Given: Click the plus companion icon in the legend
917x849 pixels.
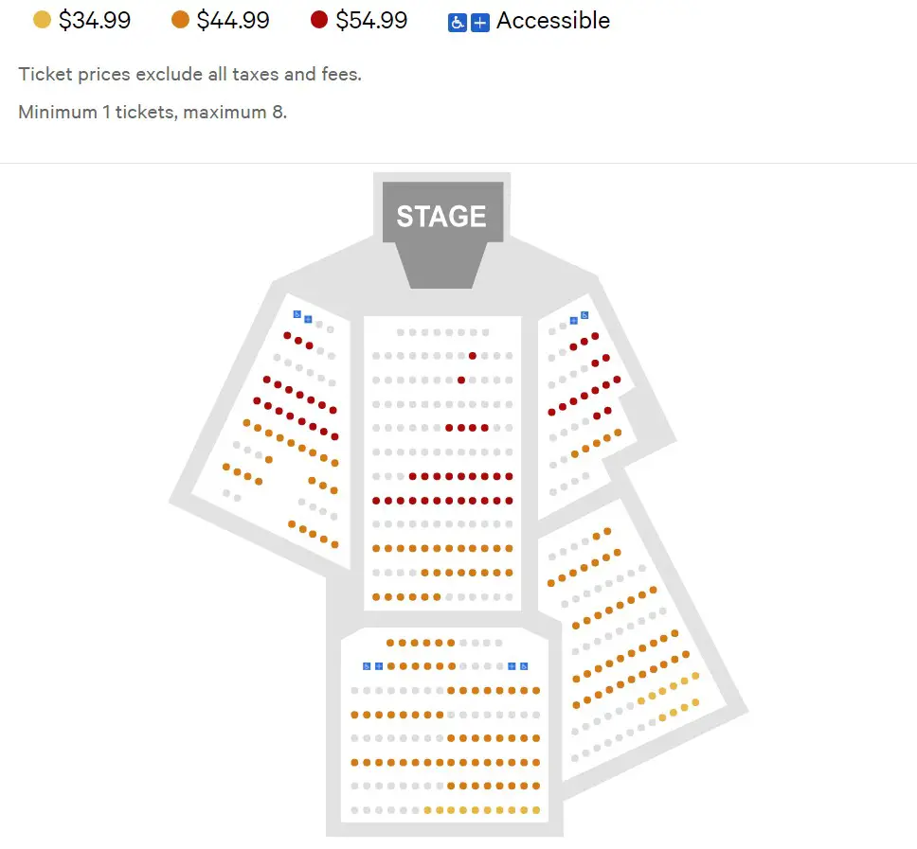Looking at the screenshot, I should pos(480,23).
